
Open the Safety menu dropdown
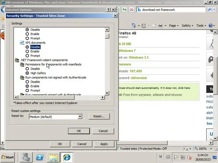[x=187, y=26]
